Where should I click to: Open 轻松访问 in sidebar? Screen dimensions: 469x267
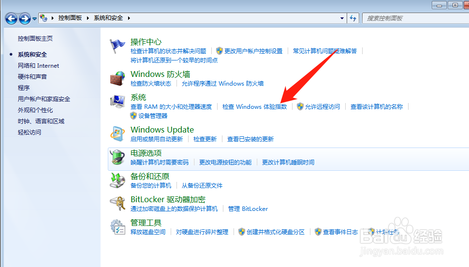click(29, 133)
